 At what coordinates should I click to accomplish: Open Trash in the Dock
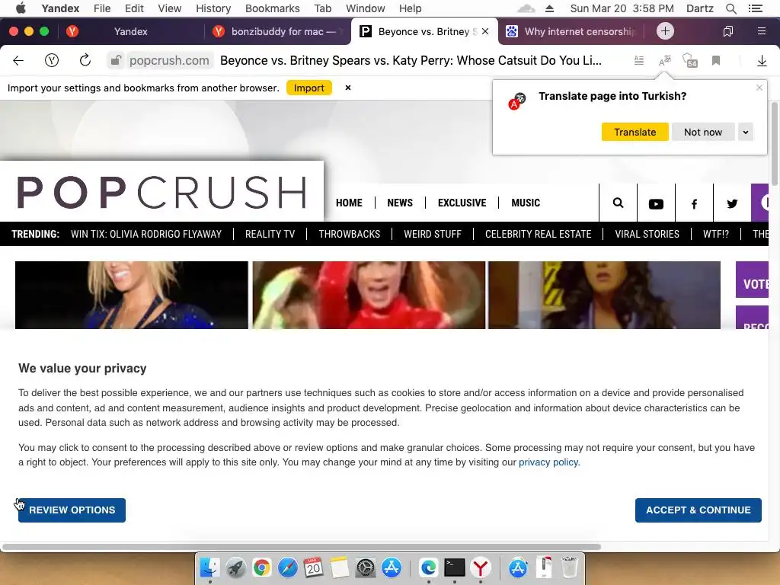click(570, 567)
